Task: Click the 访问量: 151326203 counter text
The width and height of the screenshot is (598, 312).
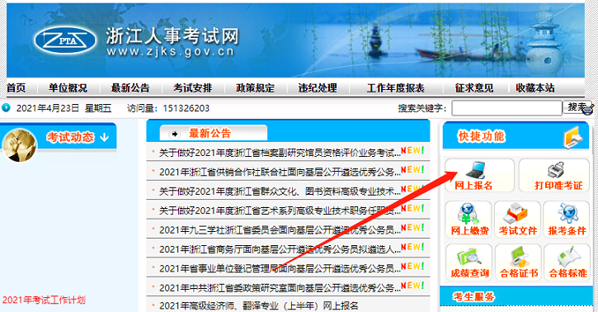Action: pos(168,108)
